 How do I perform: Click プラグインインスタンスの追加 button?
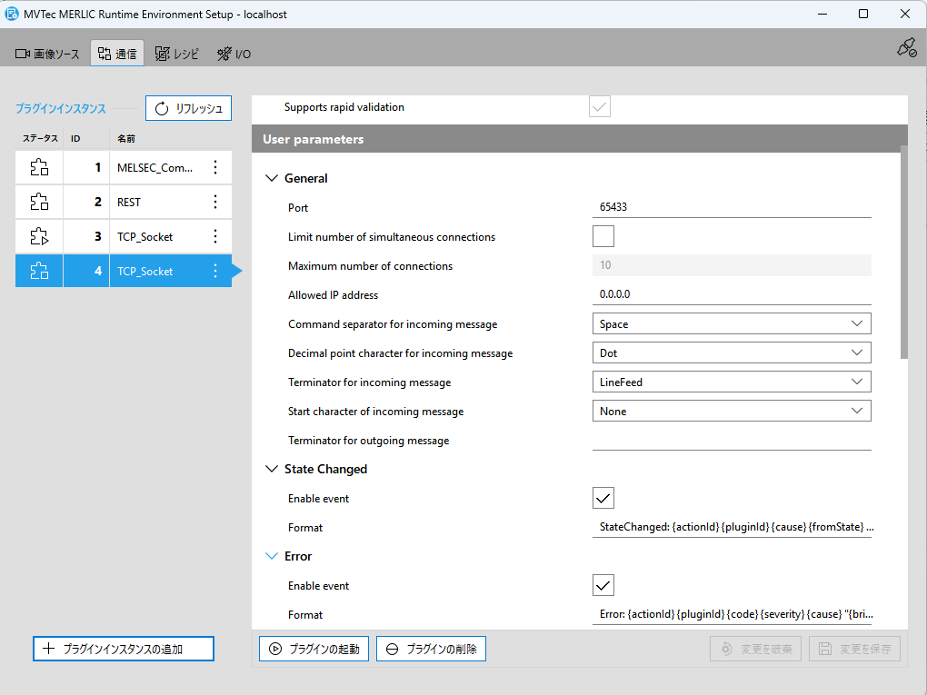124,649
